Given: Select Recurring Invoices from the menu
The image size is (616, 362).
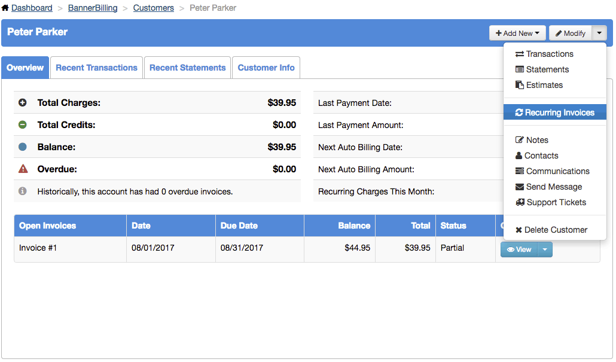Looking at the screenshot, I should coord(554,112).
